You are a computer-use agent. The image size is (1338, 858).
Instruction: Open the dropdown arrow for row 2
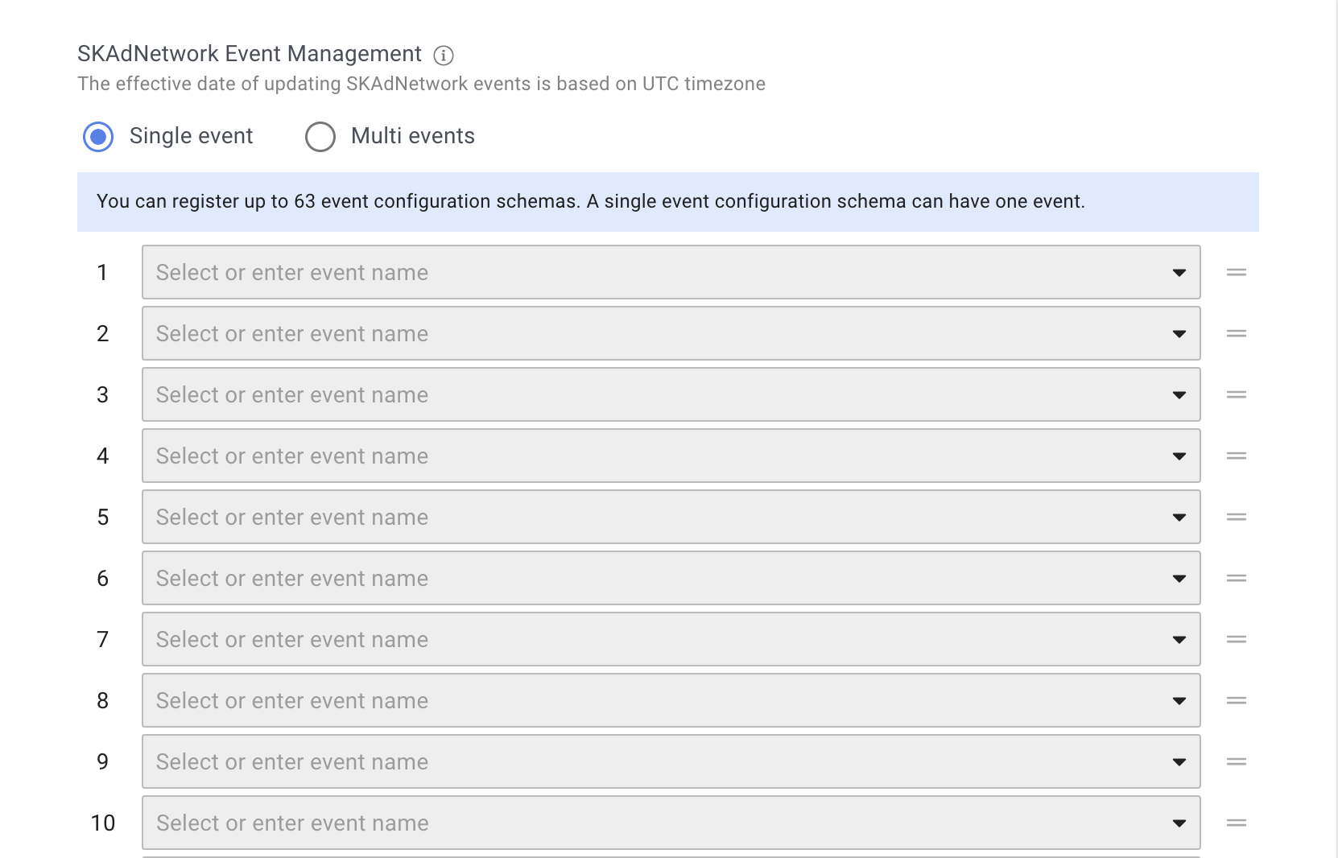pyautogui.click(x=1179, y=334)
